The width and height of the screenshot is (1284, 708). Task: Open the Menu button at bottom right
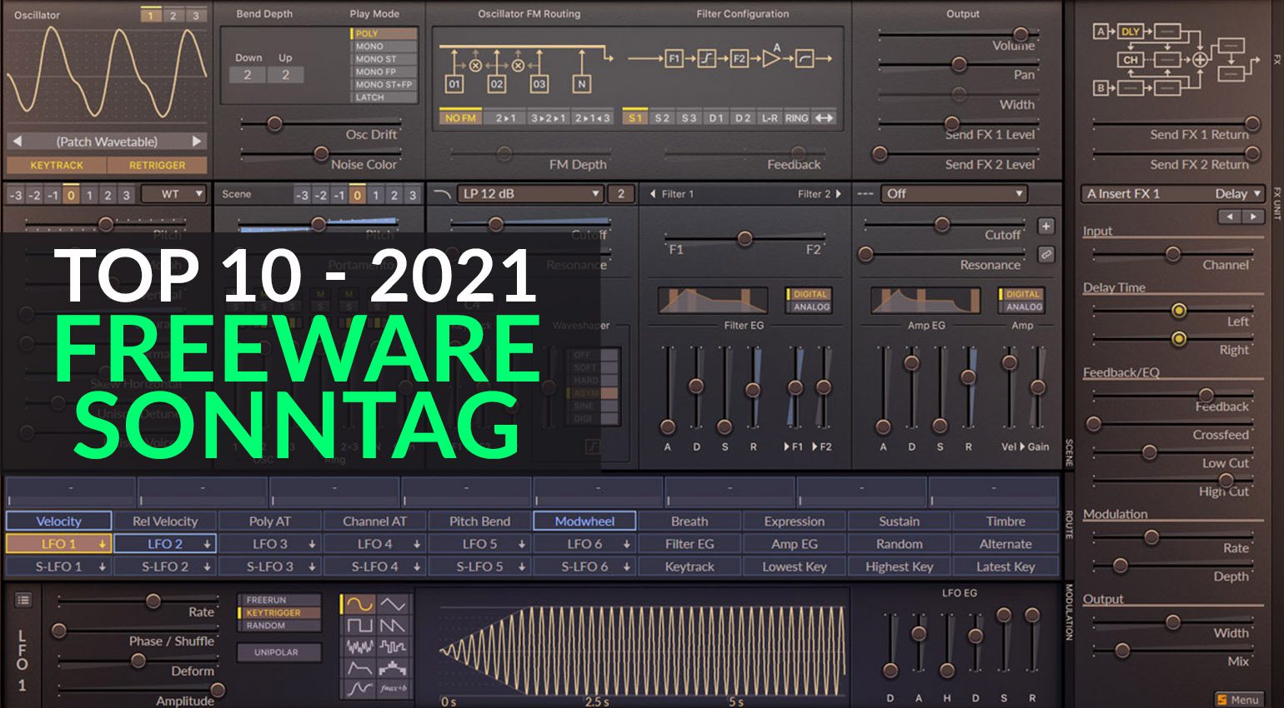pyautogui.click(x=1238, y=700)
